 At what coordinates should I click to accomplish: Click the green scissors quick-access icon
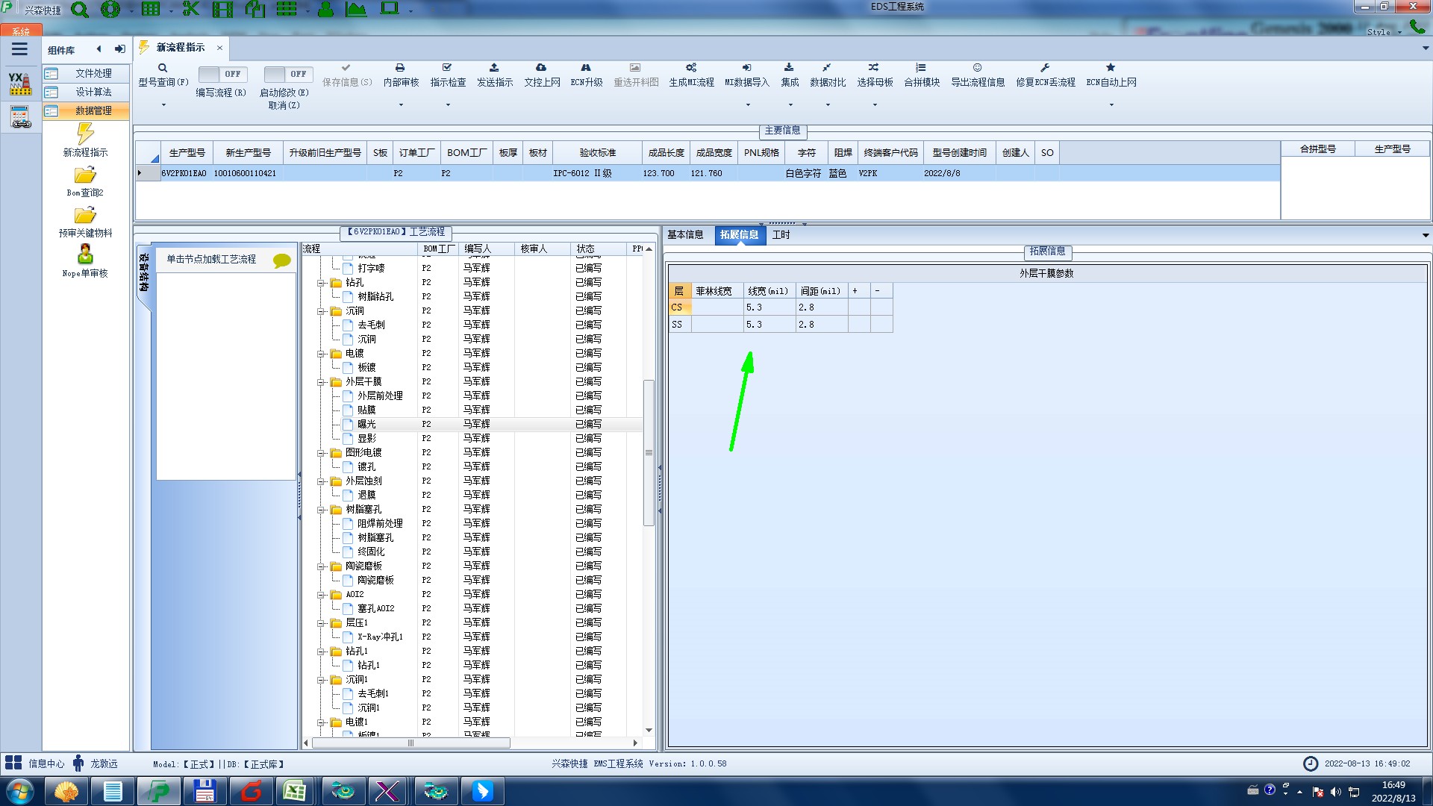tap(191, 10)
